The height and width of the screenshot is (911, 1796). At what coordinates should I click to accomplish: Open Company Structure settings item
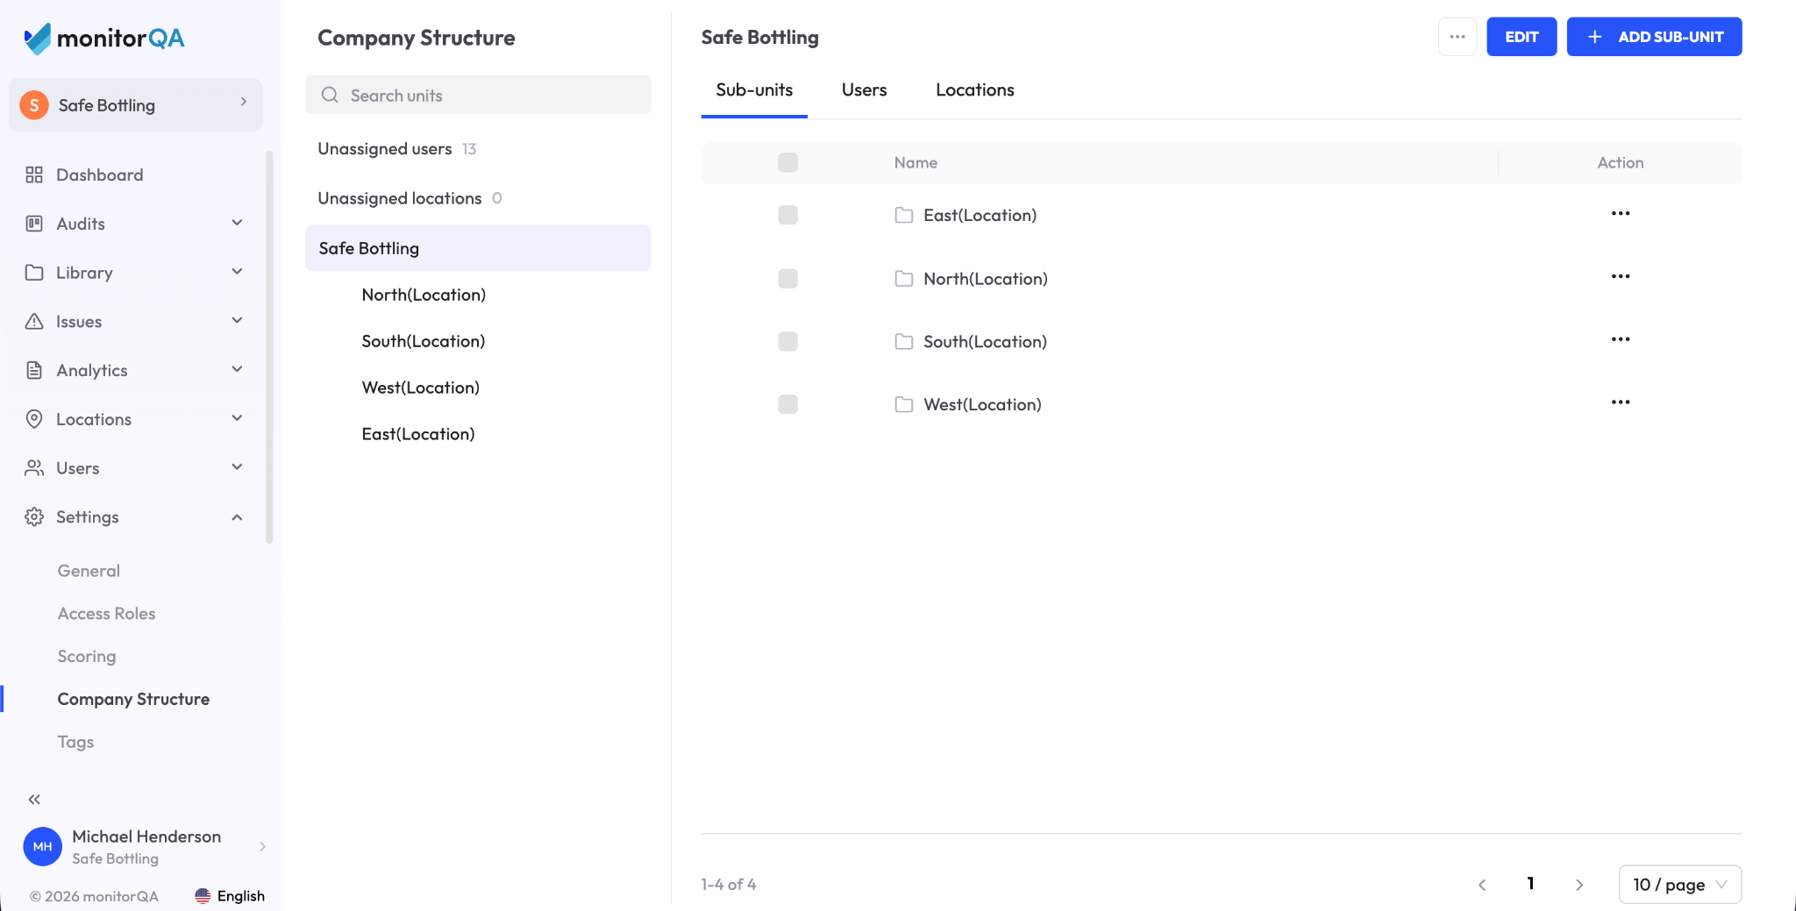point(133,699)
